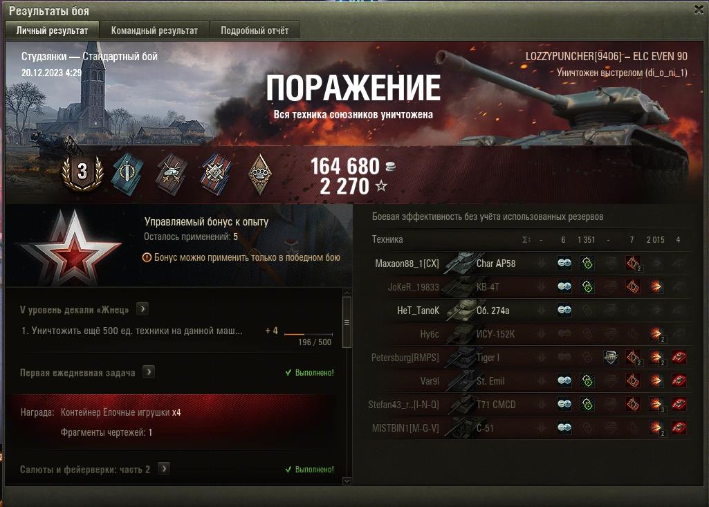Viewport: 709px width, 507px height.
Task: Click the detected icon in Maxaon88_1 row
Action: (564, 264)
